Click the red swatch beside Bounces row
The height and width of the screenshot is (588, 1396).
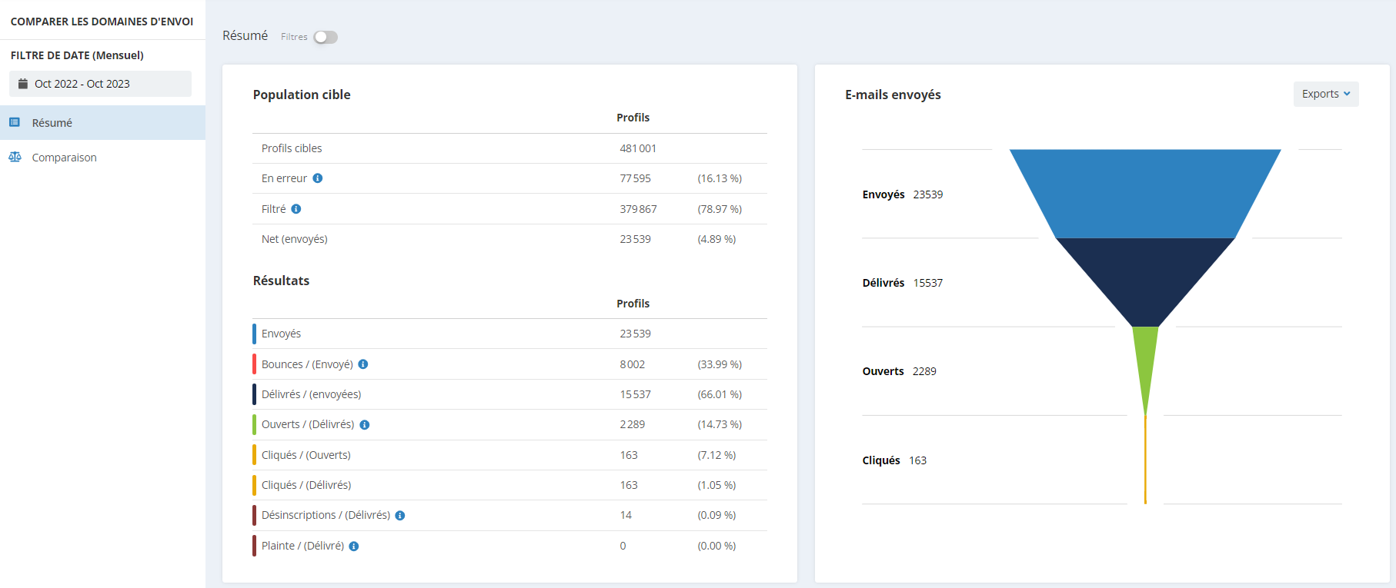(x=254, y=364)
